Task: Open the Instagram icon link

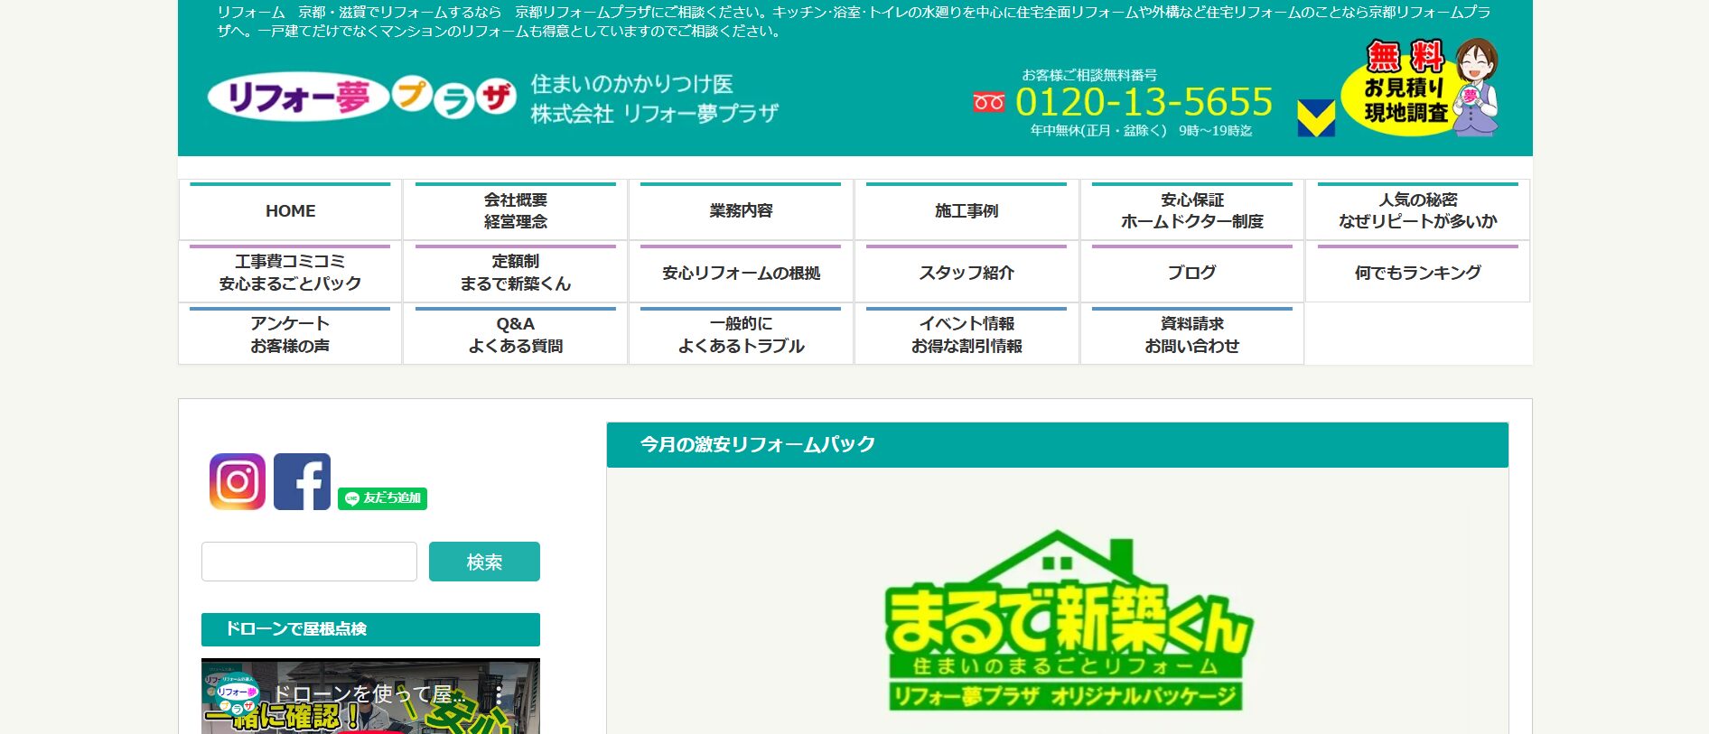Action: pyautogui.click(x=238, y=482)
